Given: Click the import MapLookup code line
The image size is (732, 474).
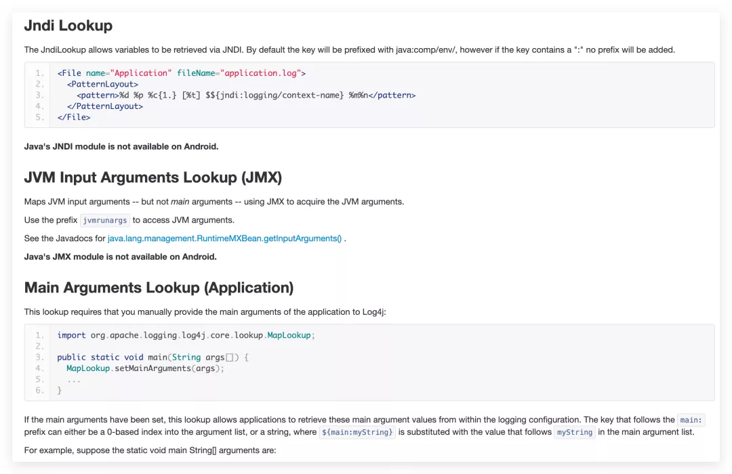Looking at the screenshot, I should 186,335.
